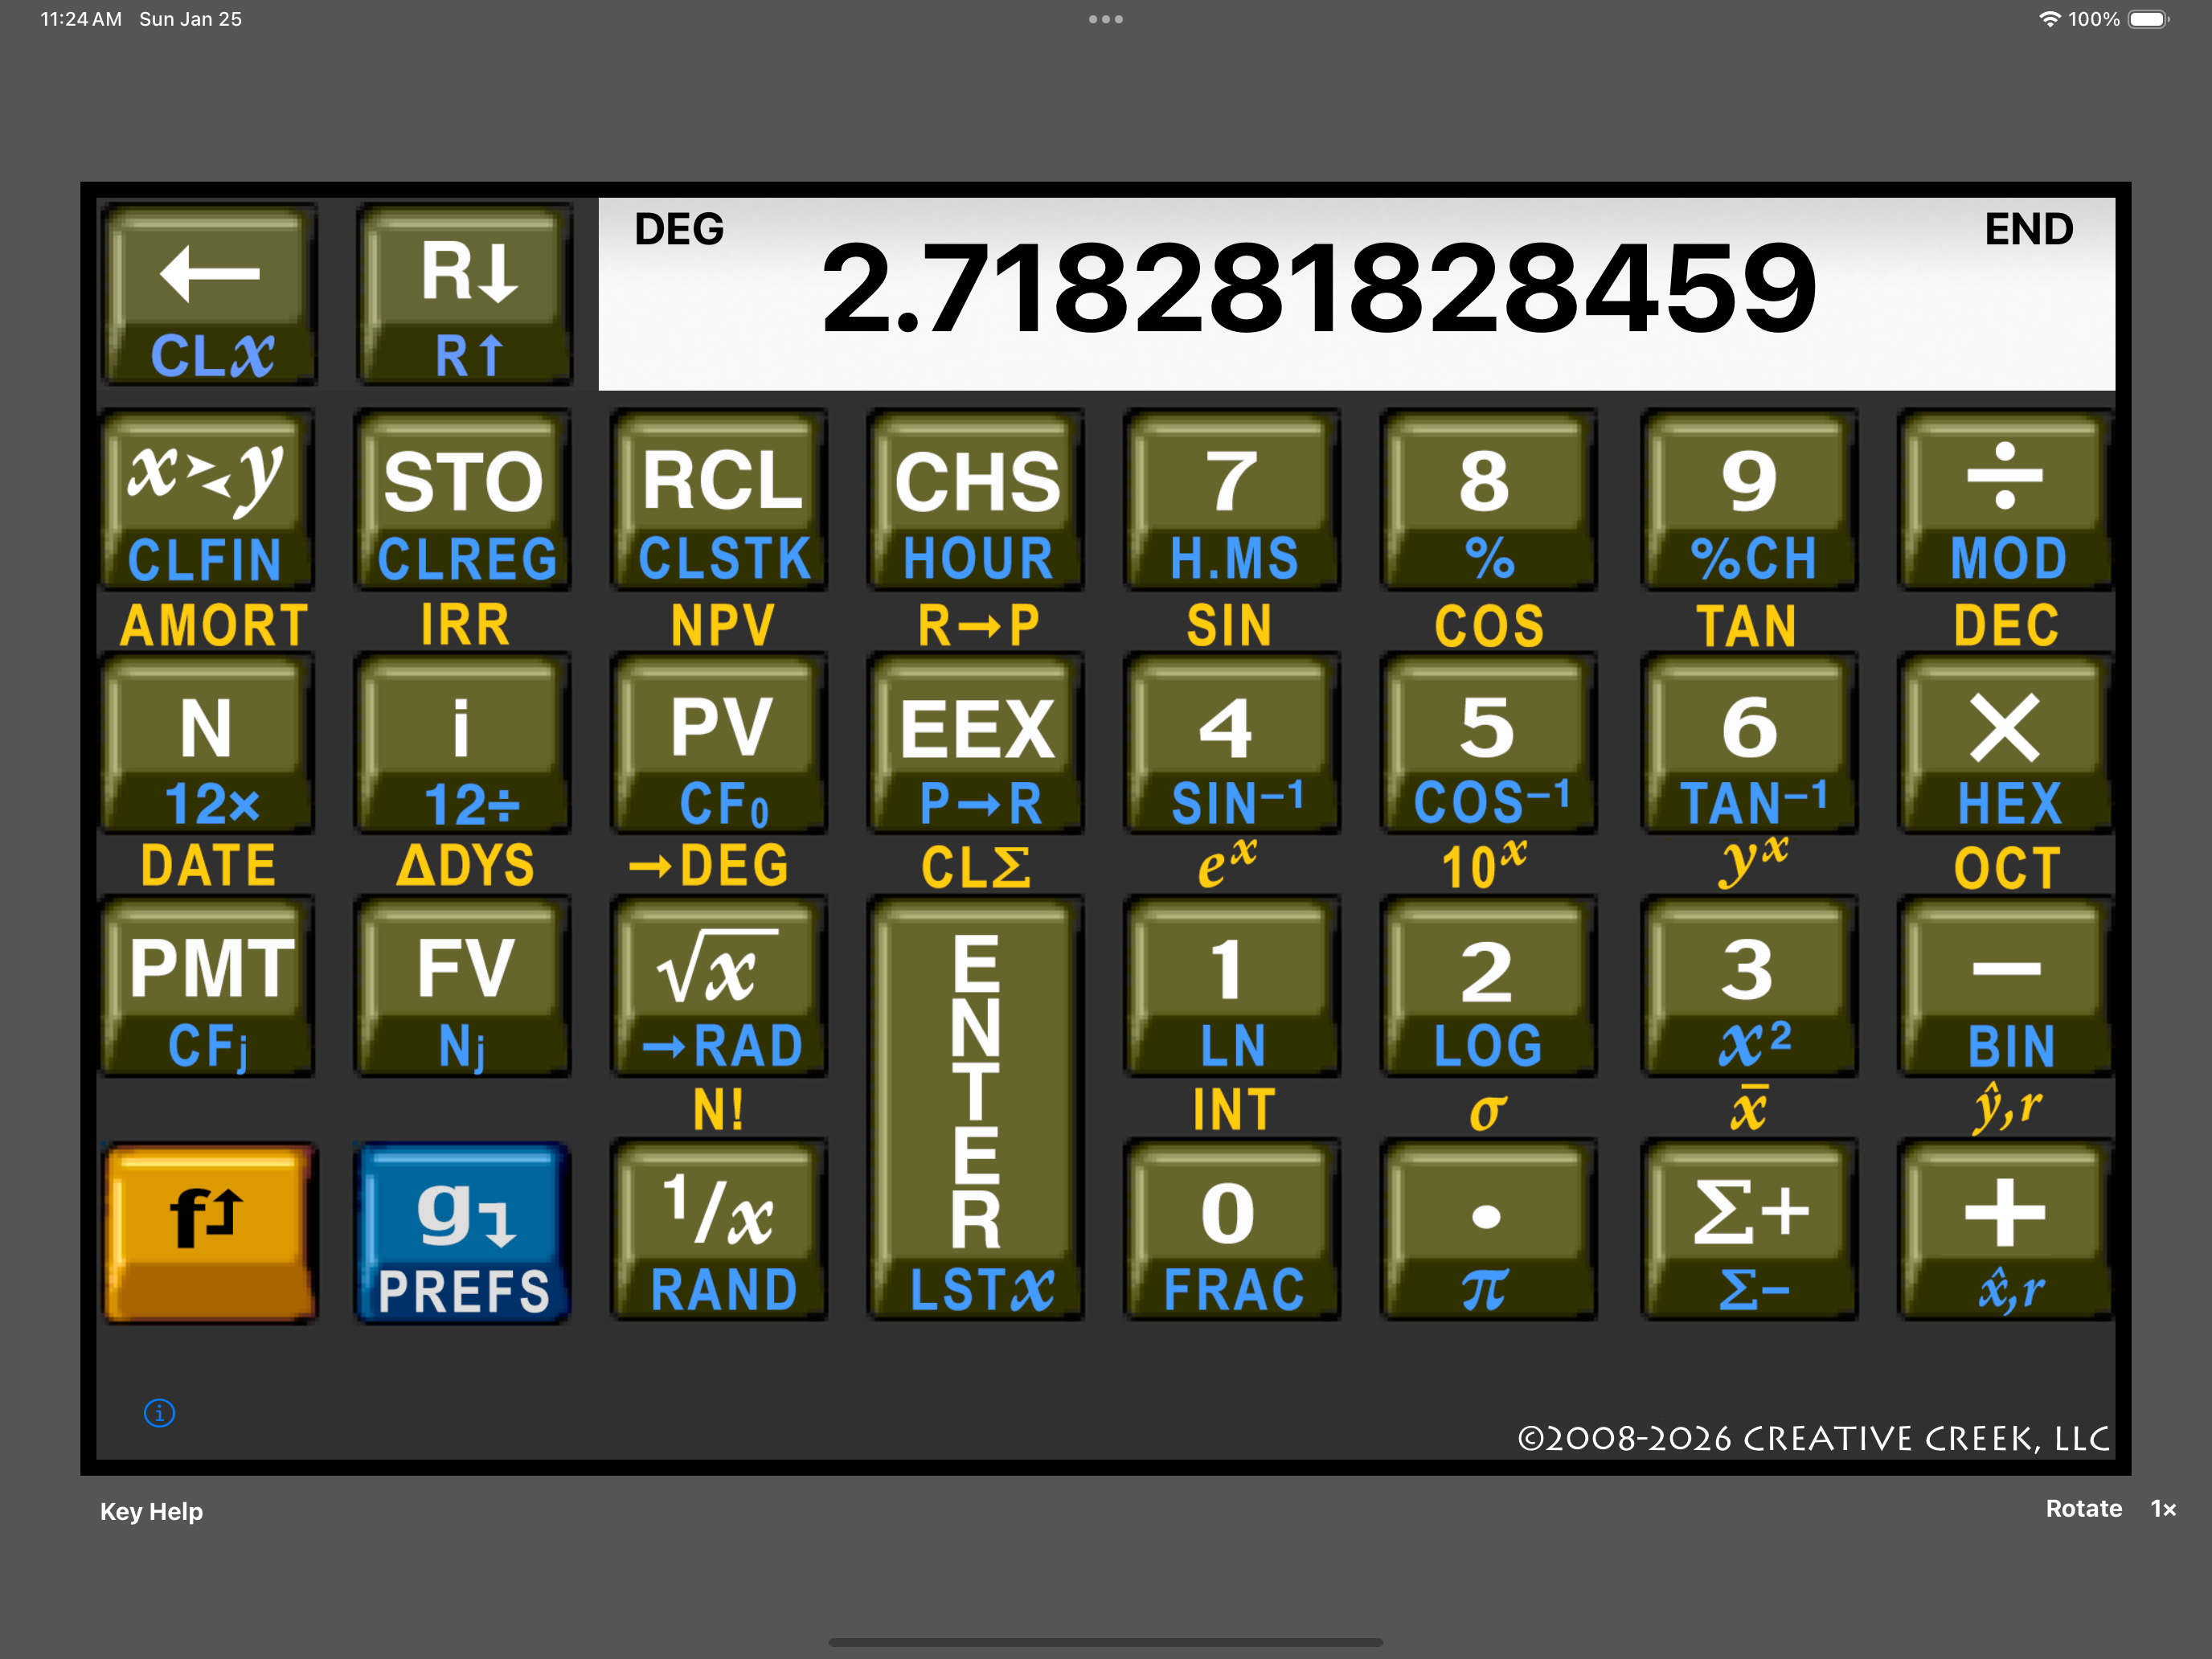Tap the number 5 key

tap(1489, 744)
